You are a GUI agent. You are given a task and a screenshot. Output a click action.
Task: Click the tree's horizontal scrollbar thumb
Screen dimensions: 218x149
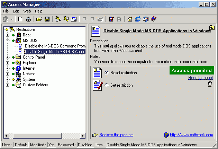[x=37, y=135]
